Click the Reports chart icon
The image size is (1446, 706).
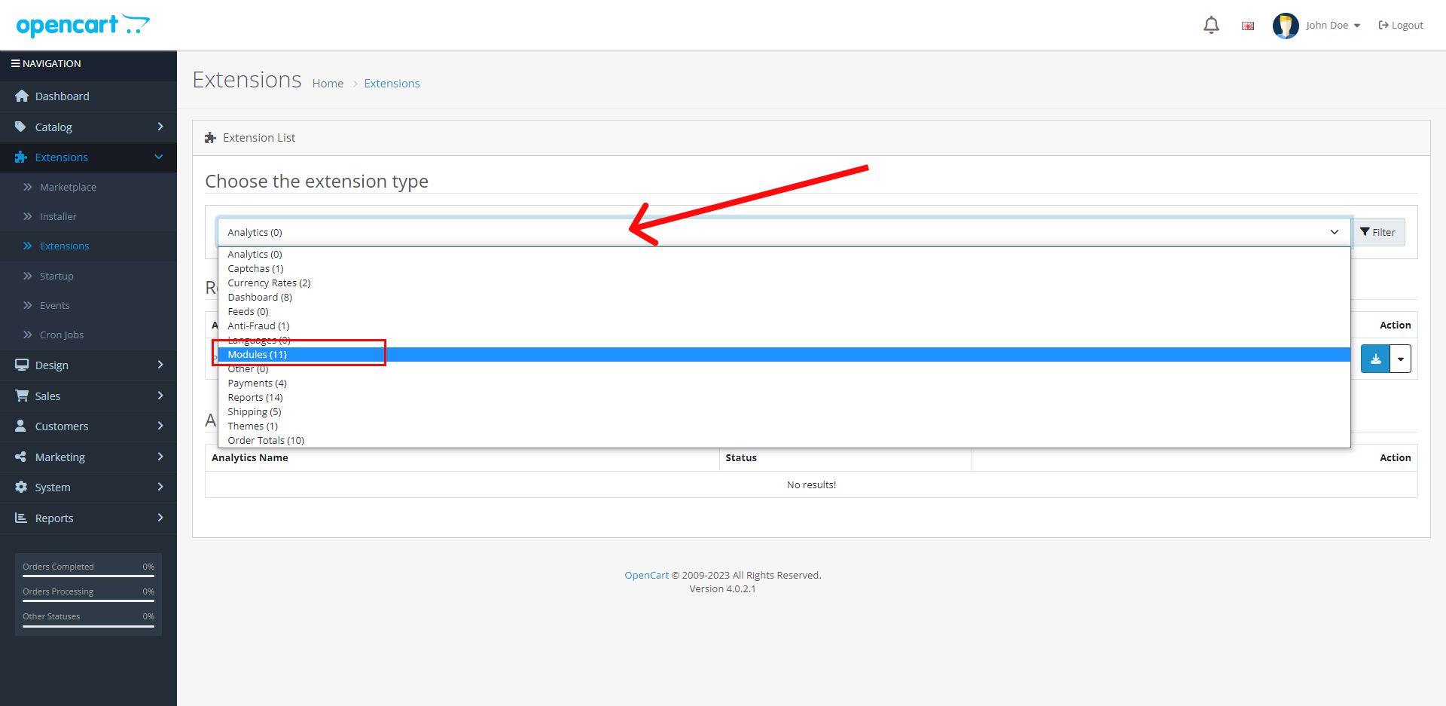[x=21, y=518]
